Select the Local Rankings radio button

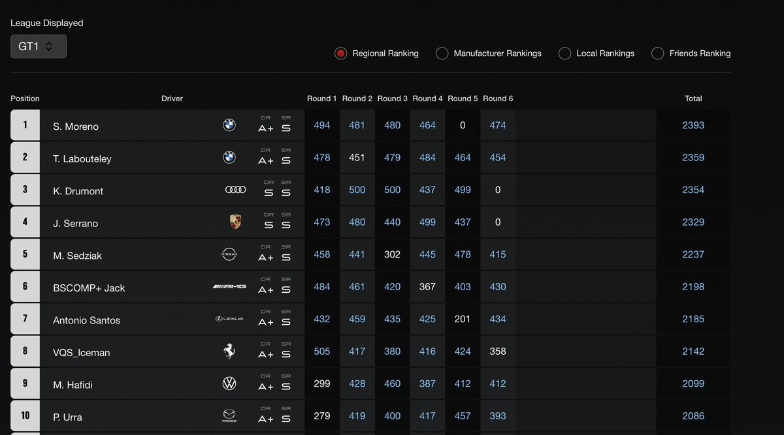(x=564, y=53)
